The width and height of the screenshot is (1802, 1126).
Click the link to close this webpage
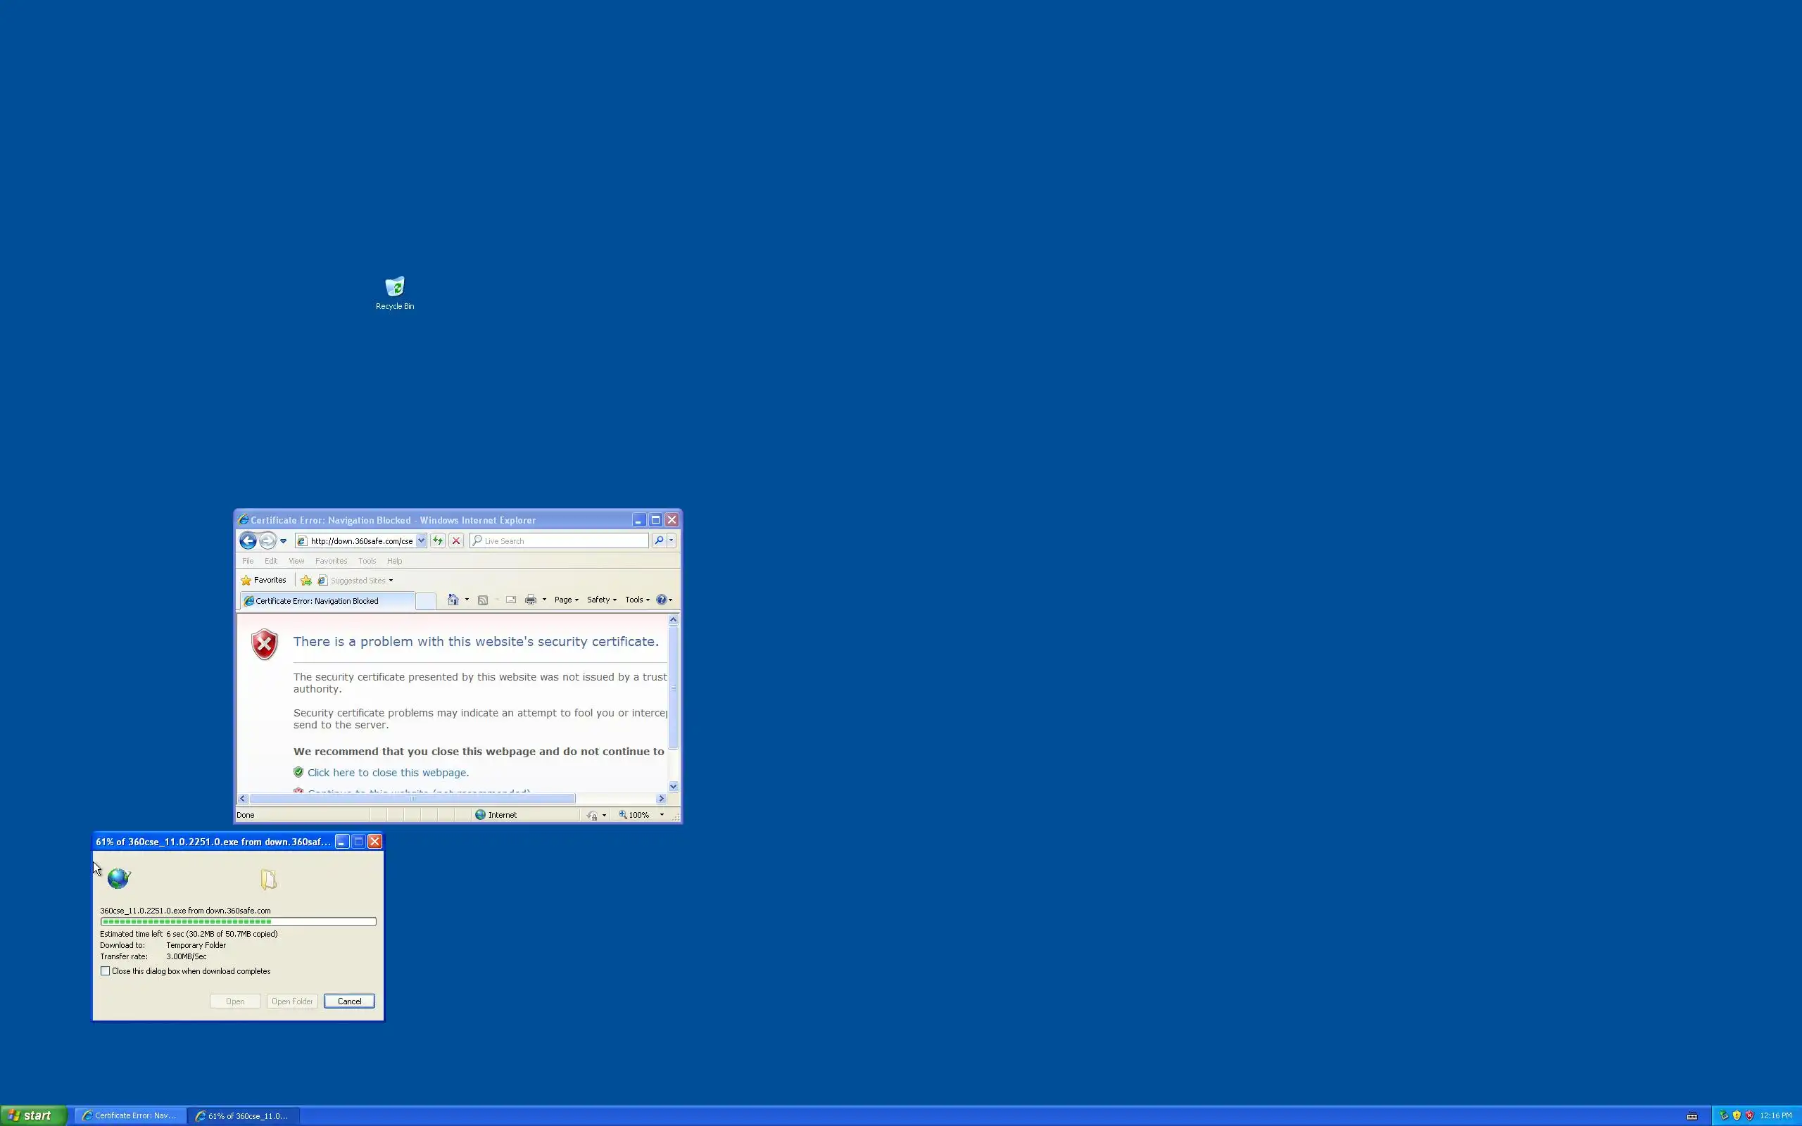pyautogui.click(x=387, y=773)
